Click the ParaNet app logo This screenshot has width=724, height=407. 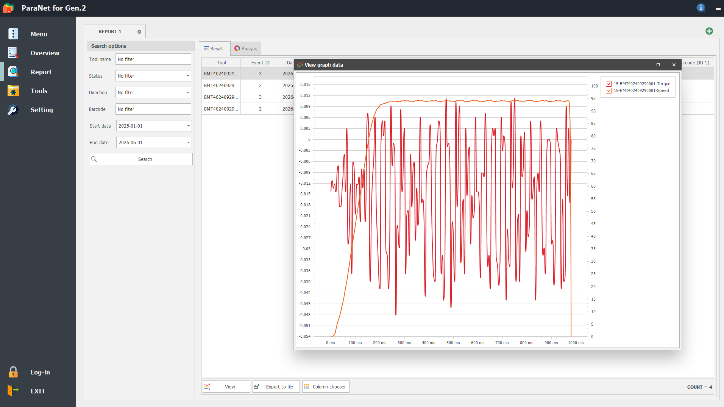(8, 8)
